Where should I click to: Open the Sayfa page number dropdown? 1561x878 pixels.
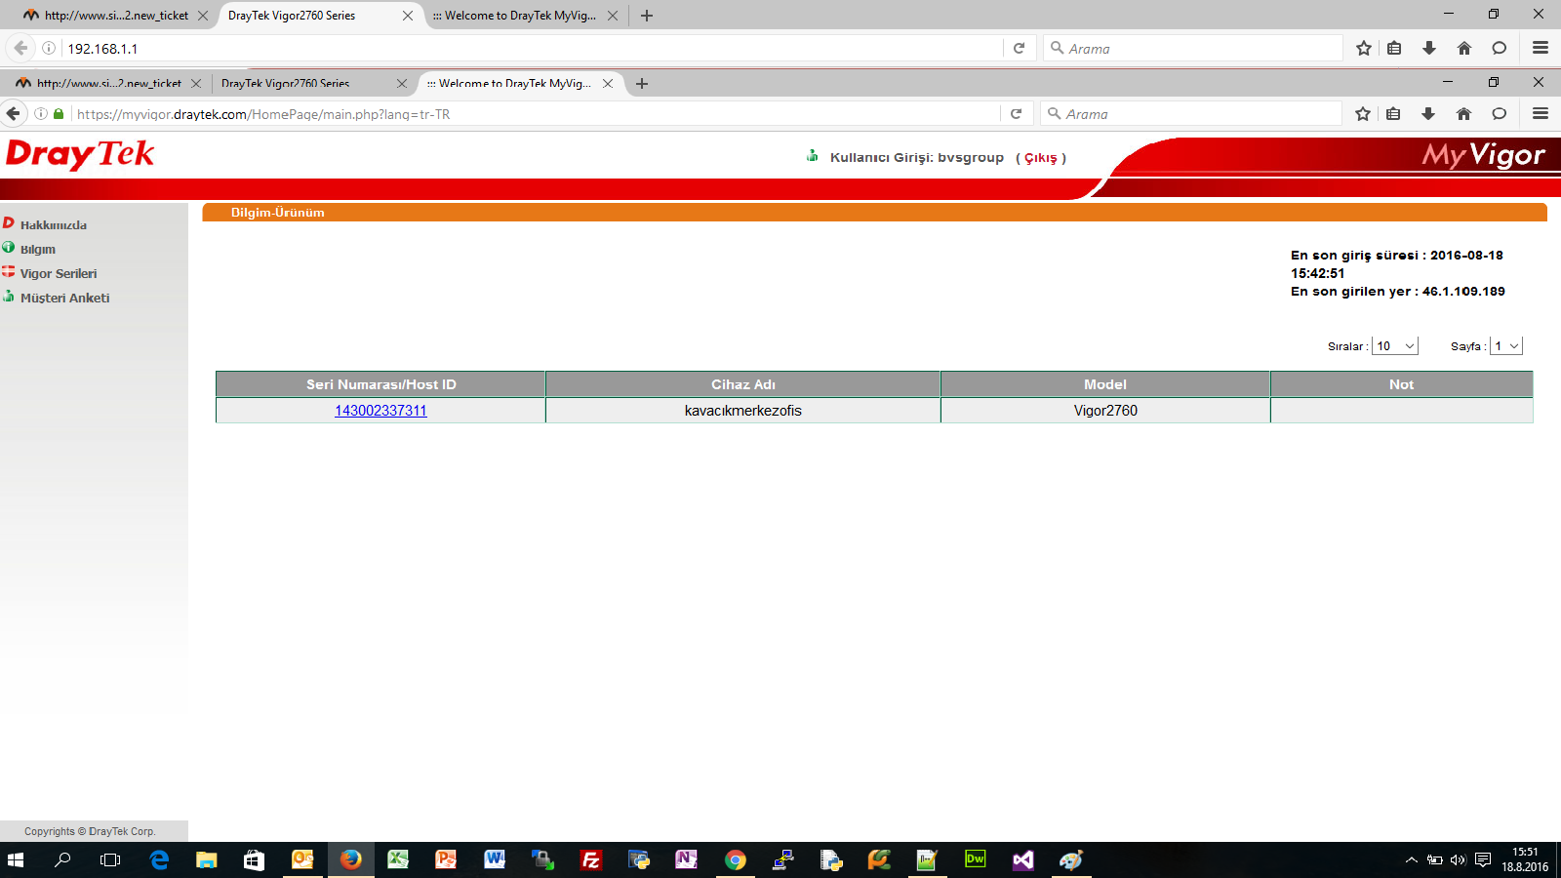(x=1505, y=346)
